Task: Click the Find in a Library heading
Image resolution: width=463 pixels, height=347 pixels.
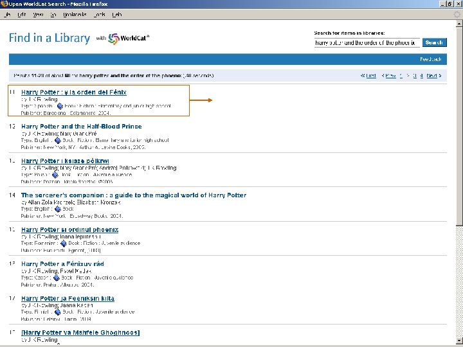Action: [50, 39]
